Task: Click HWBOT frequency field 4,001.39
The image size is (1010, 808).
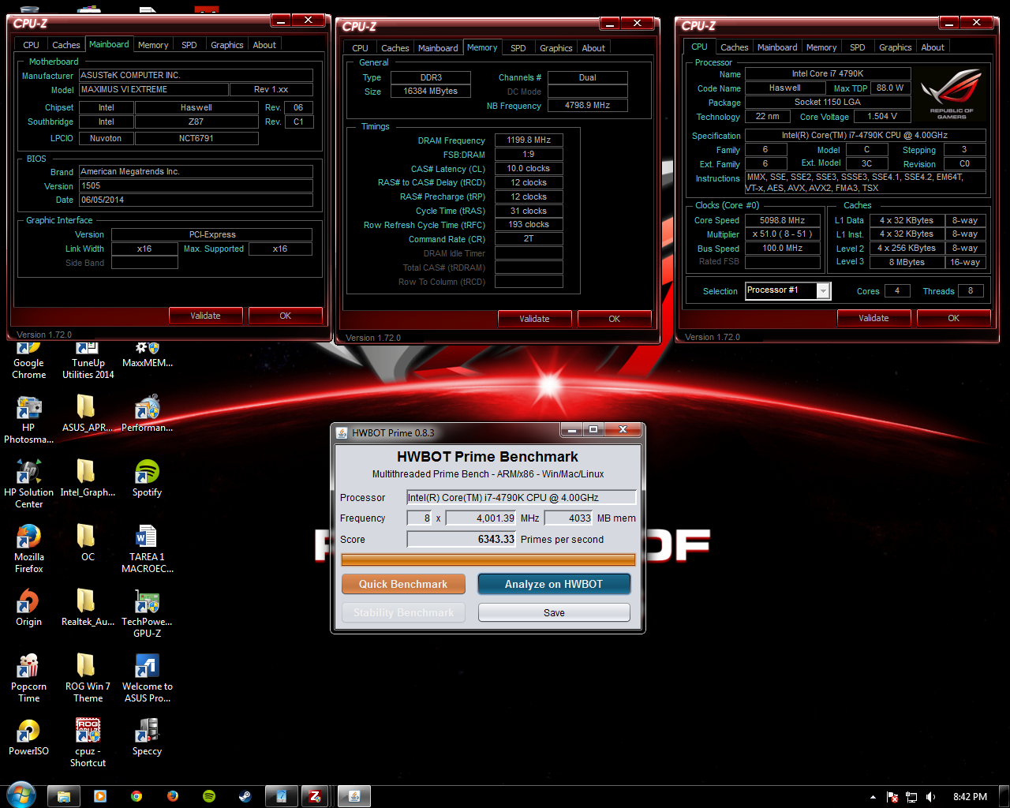Action: pos(481,518)
